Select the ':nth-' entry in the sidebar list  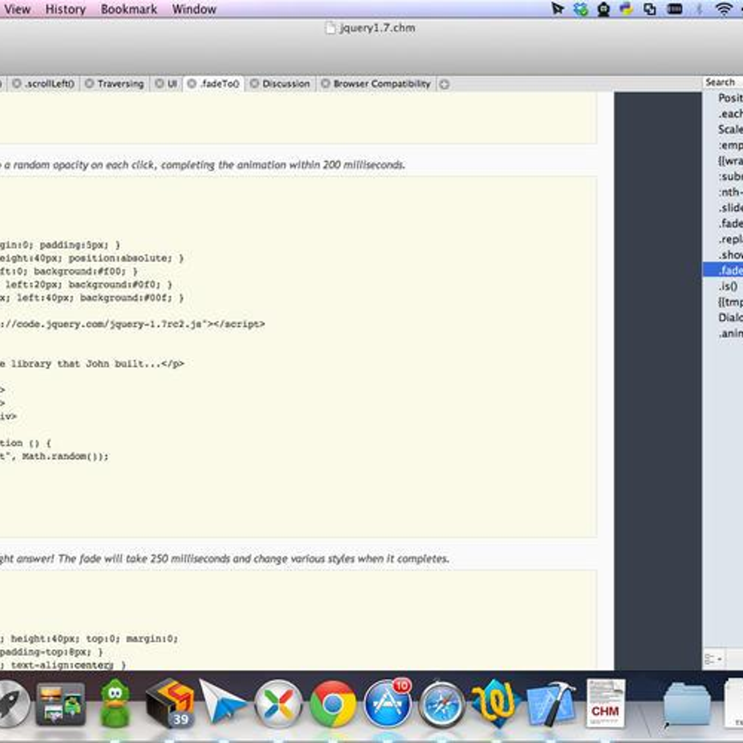tap(723, 192)
